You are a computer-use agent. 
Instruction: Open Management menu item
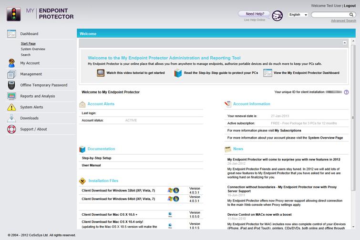(31, 74)
